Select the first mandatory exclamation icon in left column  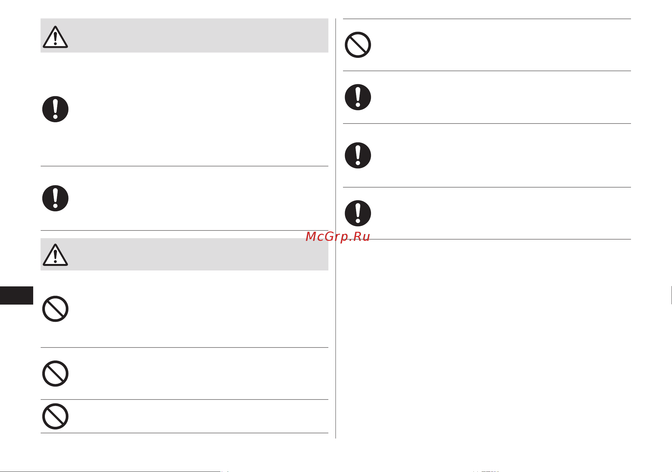tap(55, 109)
